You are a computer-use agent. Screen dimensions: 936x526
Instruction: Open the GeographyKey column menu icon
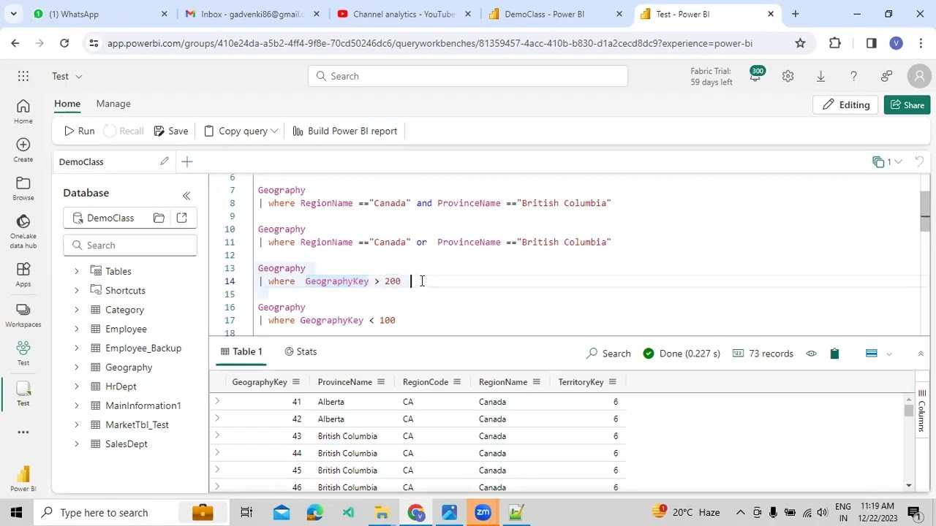pos(296,382)
